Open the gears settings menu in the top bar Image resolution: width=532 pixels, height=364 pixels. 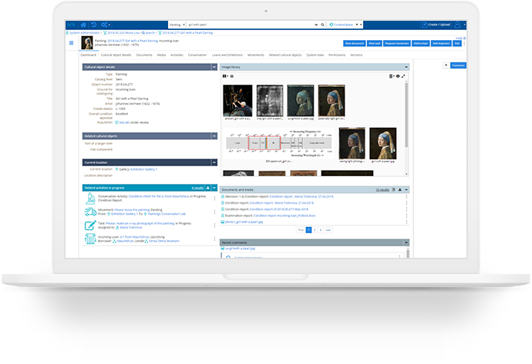105,25
